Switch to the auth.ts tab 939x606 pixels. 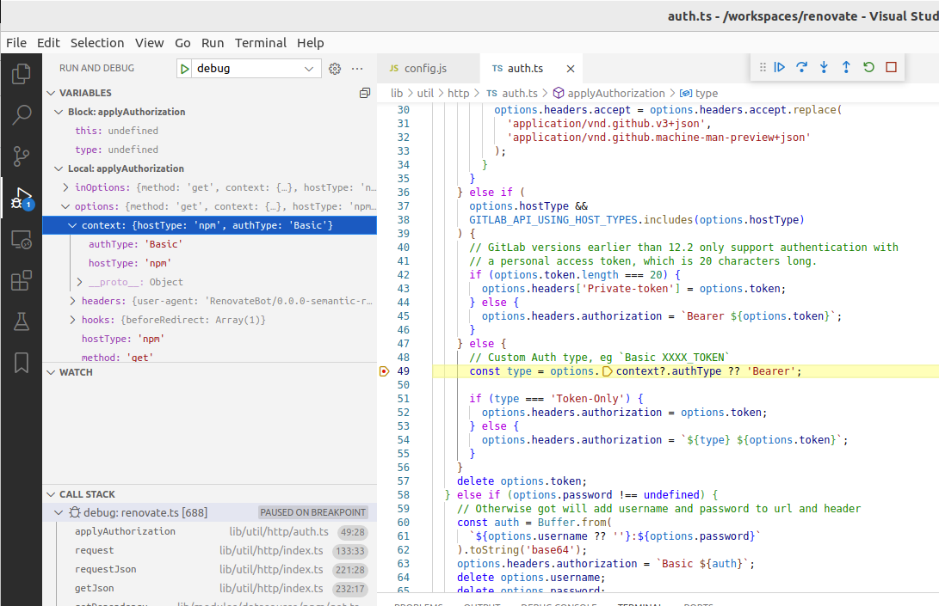[530, 69]
